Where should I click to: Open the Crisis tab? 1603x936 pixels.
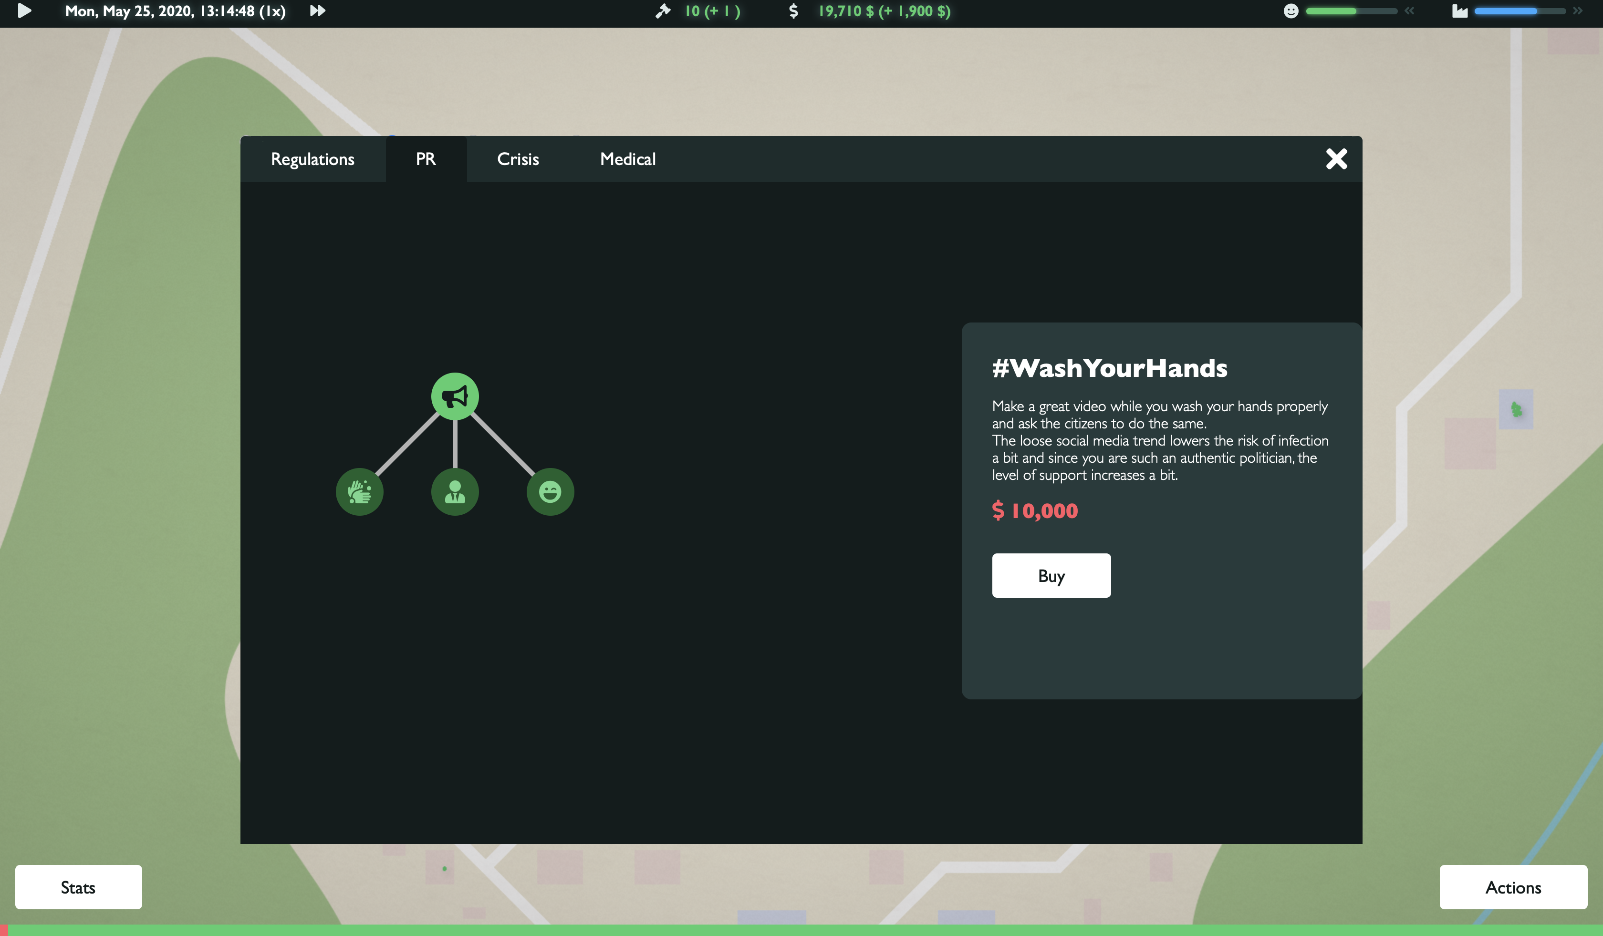518,159
